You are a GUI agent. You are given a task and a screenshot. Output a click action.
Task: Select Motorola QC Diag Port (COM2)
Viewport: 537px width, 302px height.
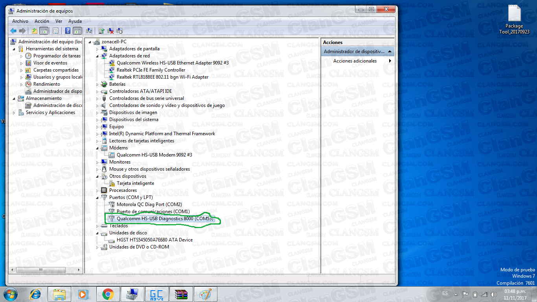pyautogui.click(x=149, y=204)
